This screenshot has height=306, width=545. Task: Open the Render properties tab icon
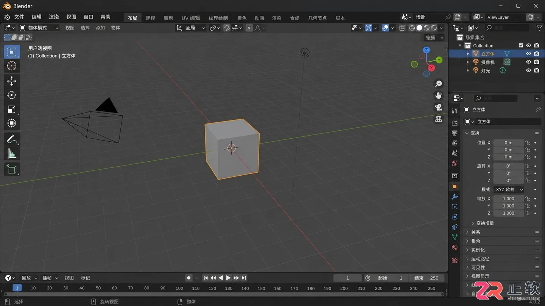pyautogui.click(x=455, y=123)
